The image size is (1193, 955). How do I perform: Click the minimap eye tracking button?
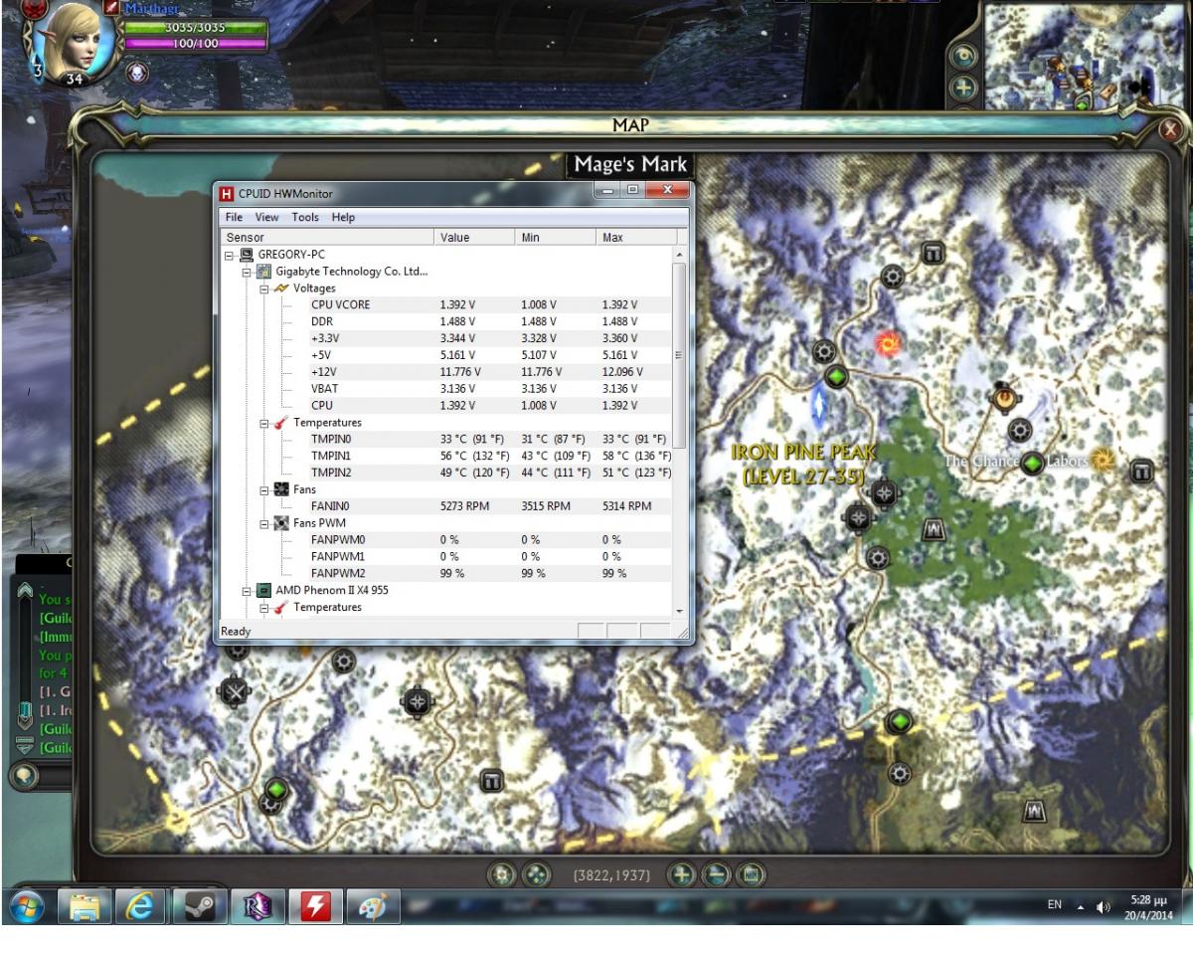962,57
